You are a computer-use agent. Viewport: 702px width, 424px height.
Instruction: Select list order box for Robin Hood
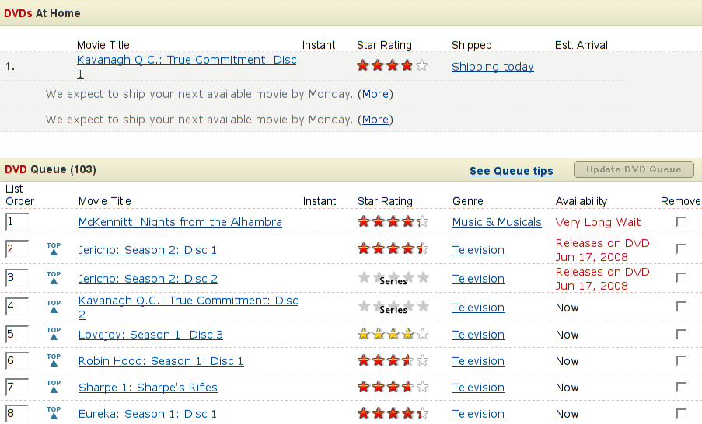coord(17,361)
